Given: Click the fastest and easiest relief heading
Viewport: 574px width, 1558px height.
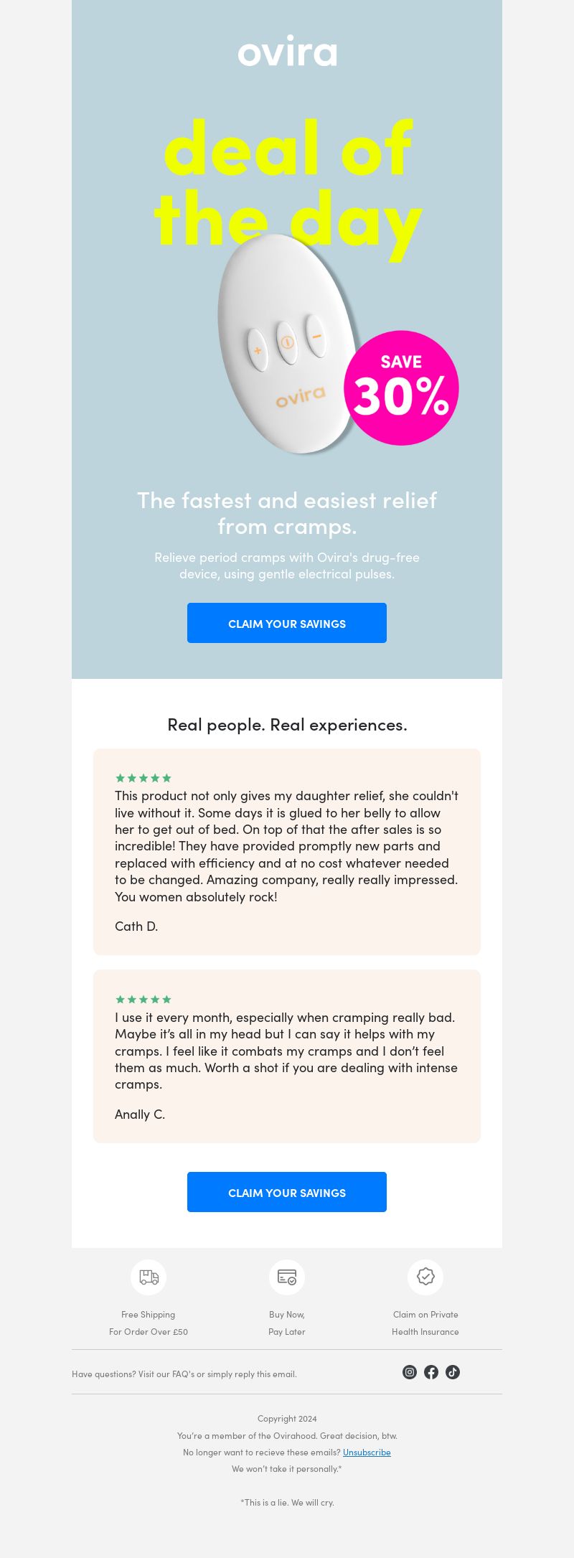Looking at the screenshot, I should pyautogui.click(x=287, y=513).
